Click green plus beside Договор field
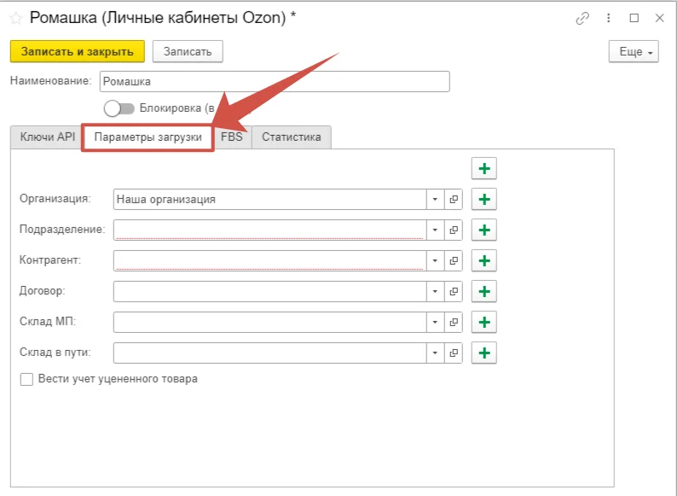The height and width of the screenshot is (496, 677). click(483, 291)
